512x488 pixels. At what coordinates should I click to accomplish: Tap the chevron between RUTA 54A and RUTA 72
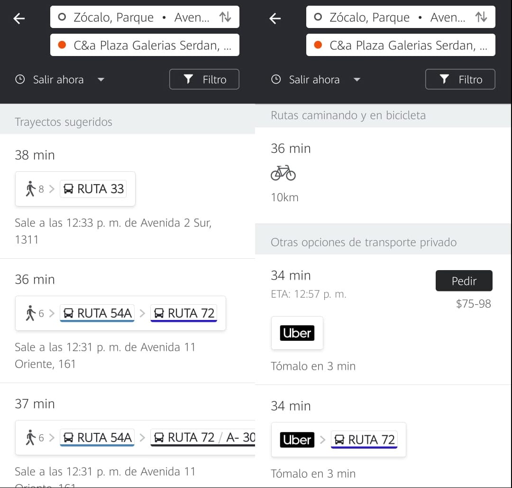tap(142, 313)
